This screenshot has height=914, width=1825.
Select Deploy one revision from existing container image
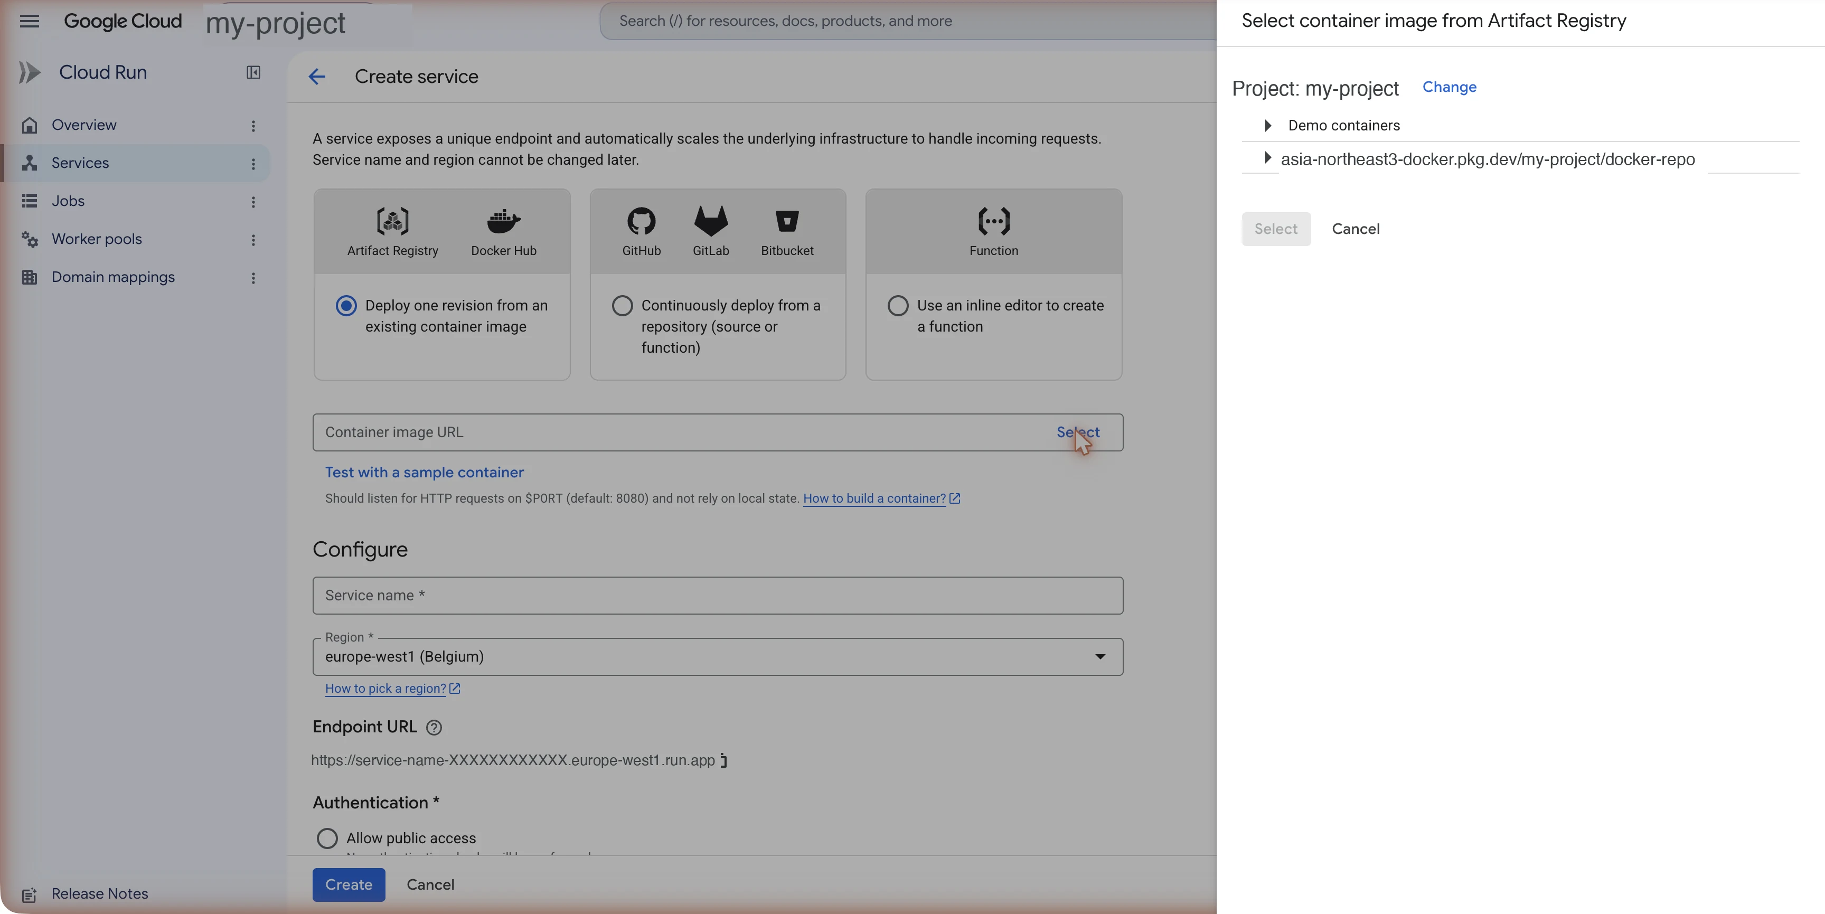(346, 305)
